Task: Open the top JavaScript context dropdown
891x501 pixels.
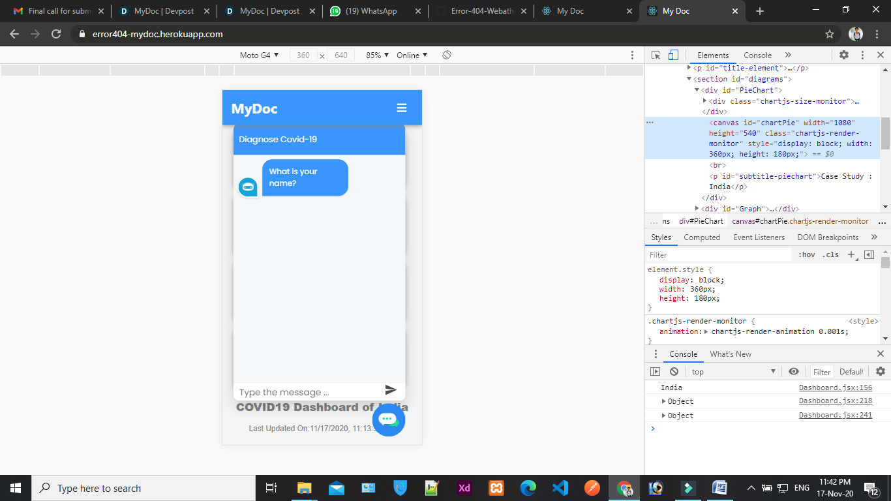Action: pyautogui.click(x=734, y=372)
